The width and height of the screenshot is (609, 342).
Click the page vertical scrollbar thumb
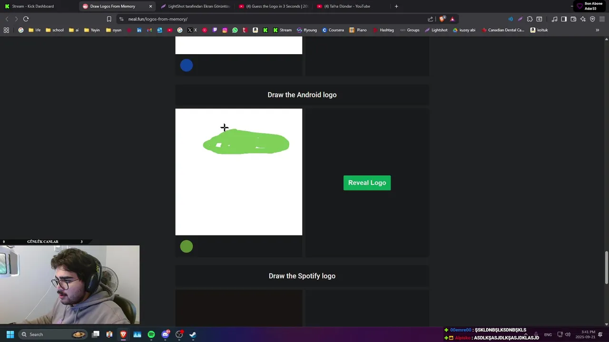pos(607,268)
